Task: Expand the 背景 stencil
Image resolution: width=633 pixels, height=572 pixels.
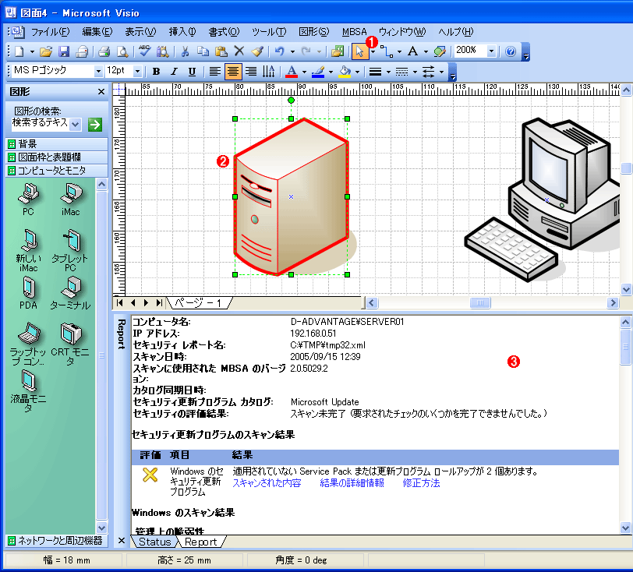Action: 57,143
